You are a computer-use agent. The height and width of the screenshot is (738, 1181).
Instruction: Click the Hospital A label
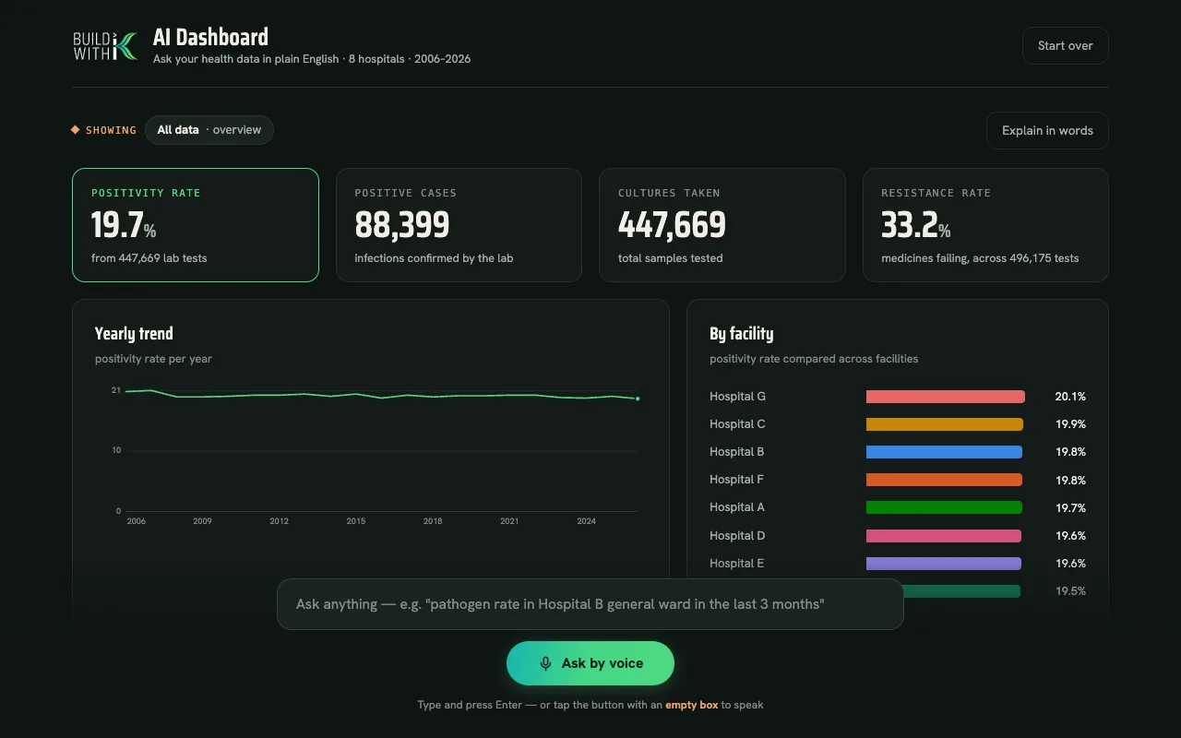(737, 507)
